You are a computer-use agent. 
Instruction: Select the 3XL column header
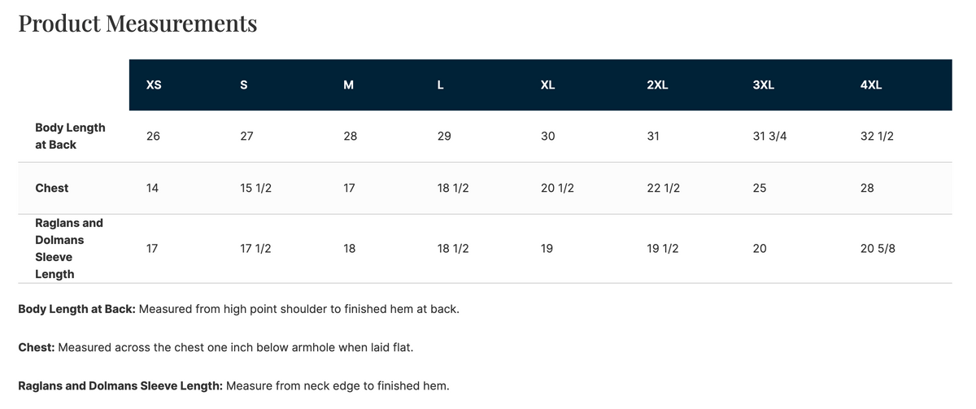point(763,85)
